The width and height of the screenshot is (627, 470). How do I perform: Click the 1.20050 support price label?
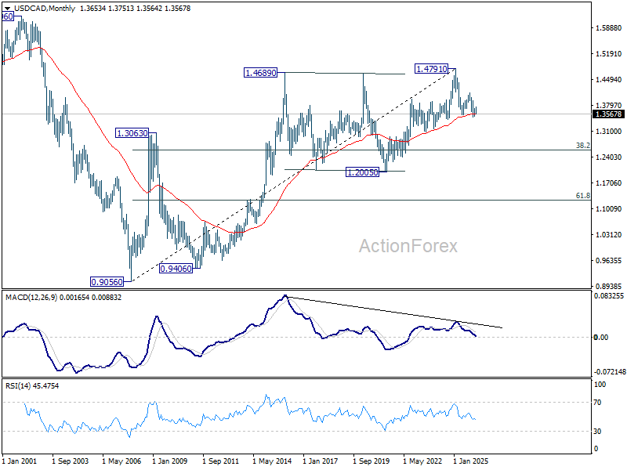(362, 172)
